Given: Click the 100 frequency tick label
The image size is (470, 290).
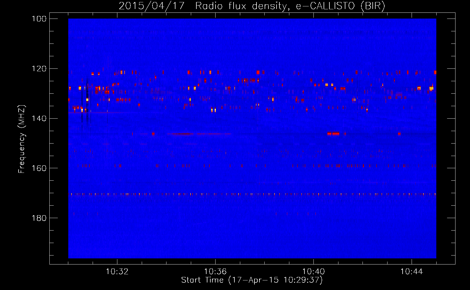Looking at the screenshot, I should (x=39, y=19).
